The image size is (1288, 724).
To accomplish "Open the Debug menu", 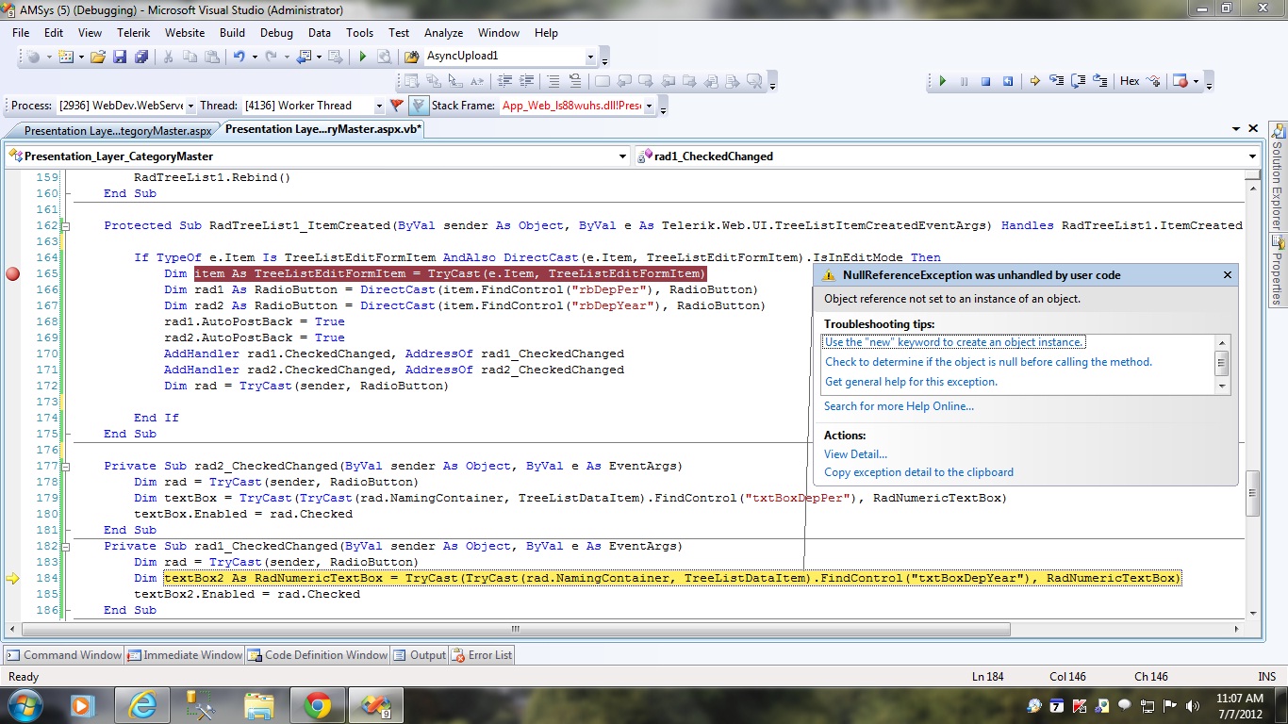I will tap(276, 32).
